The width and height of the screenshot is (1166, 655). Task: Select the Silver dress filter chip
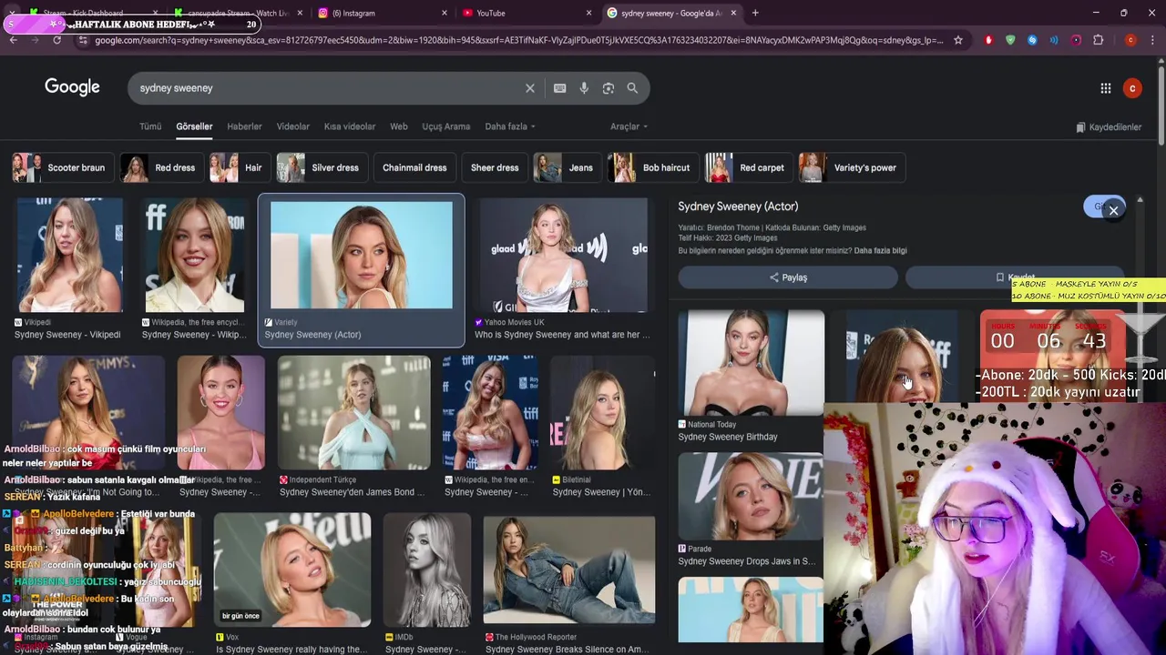(x=322, y=167)
